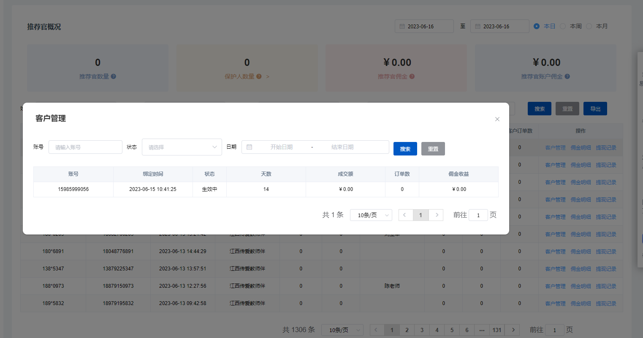Click the 操作 column header
This screenshot has width=643, height=338.
[x=581, y=131]
